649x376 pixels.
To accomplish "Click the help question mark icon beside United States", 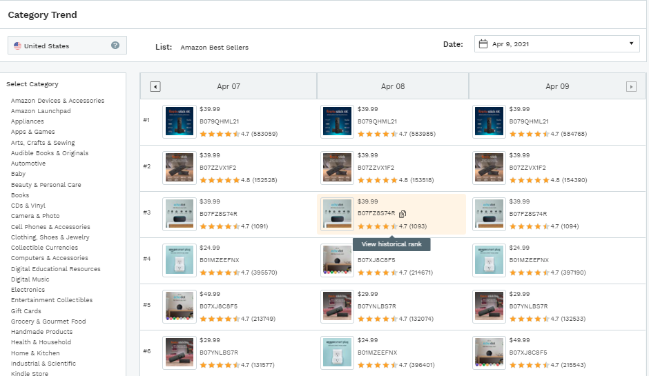I will coord(115,46).
